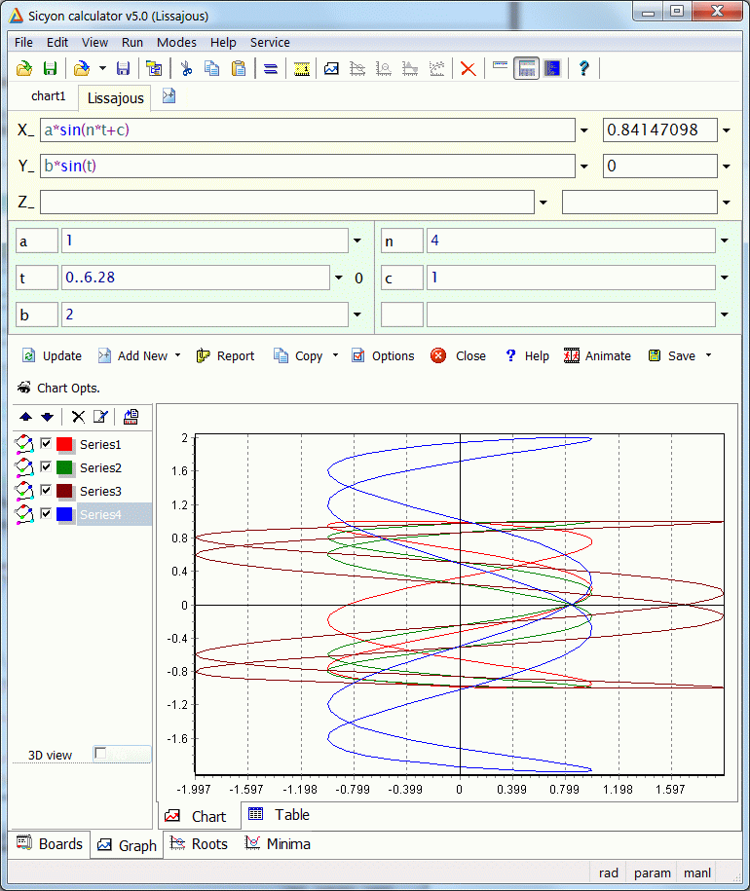The image size is (750, 891).
Task: Click the Report button
Action: (x=225, y=356)
